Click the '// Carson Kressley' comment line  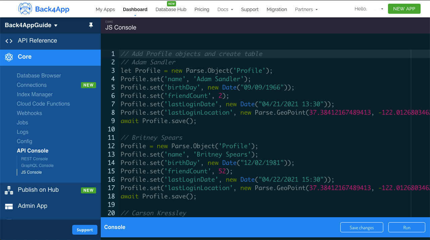[154, 213]
